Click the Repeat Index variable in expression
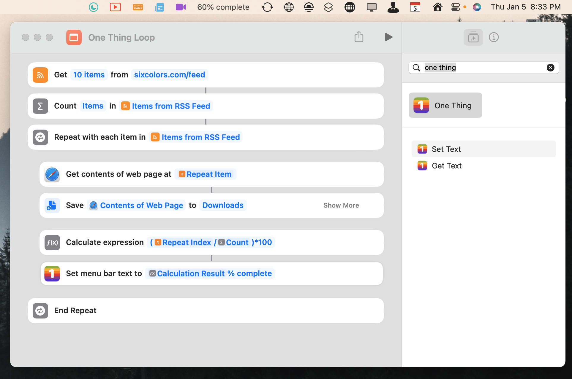572x379 pixels. [183, 242]
